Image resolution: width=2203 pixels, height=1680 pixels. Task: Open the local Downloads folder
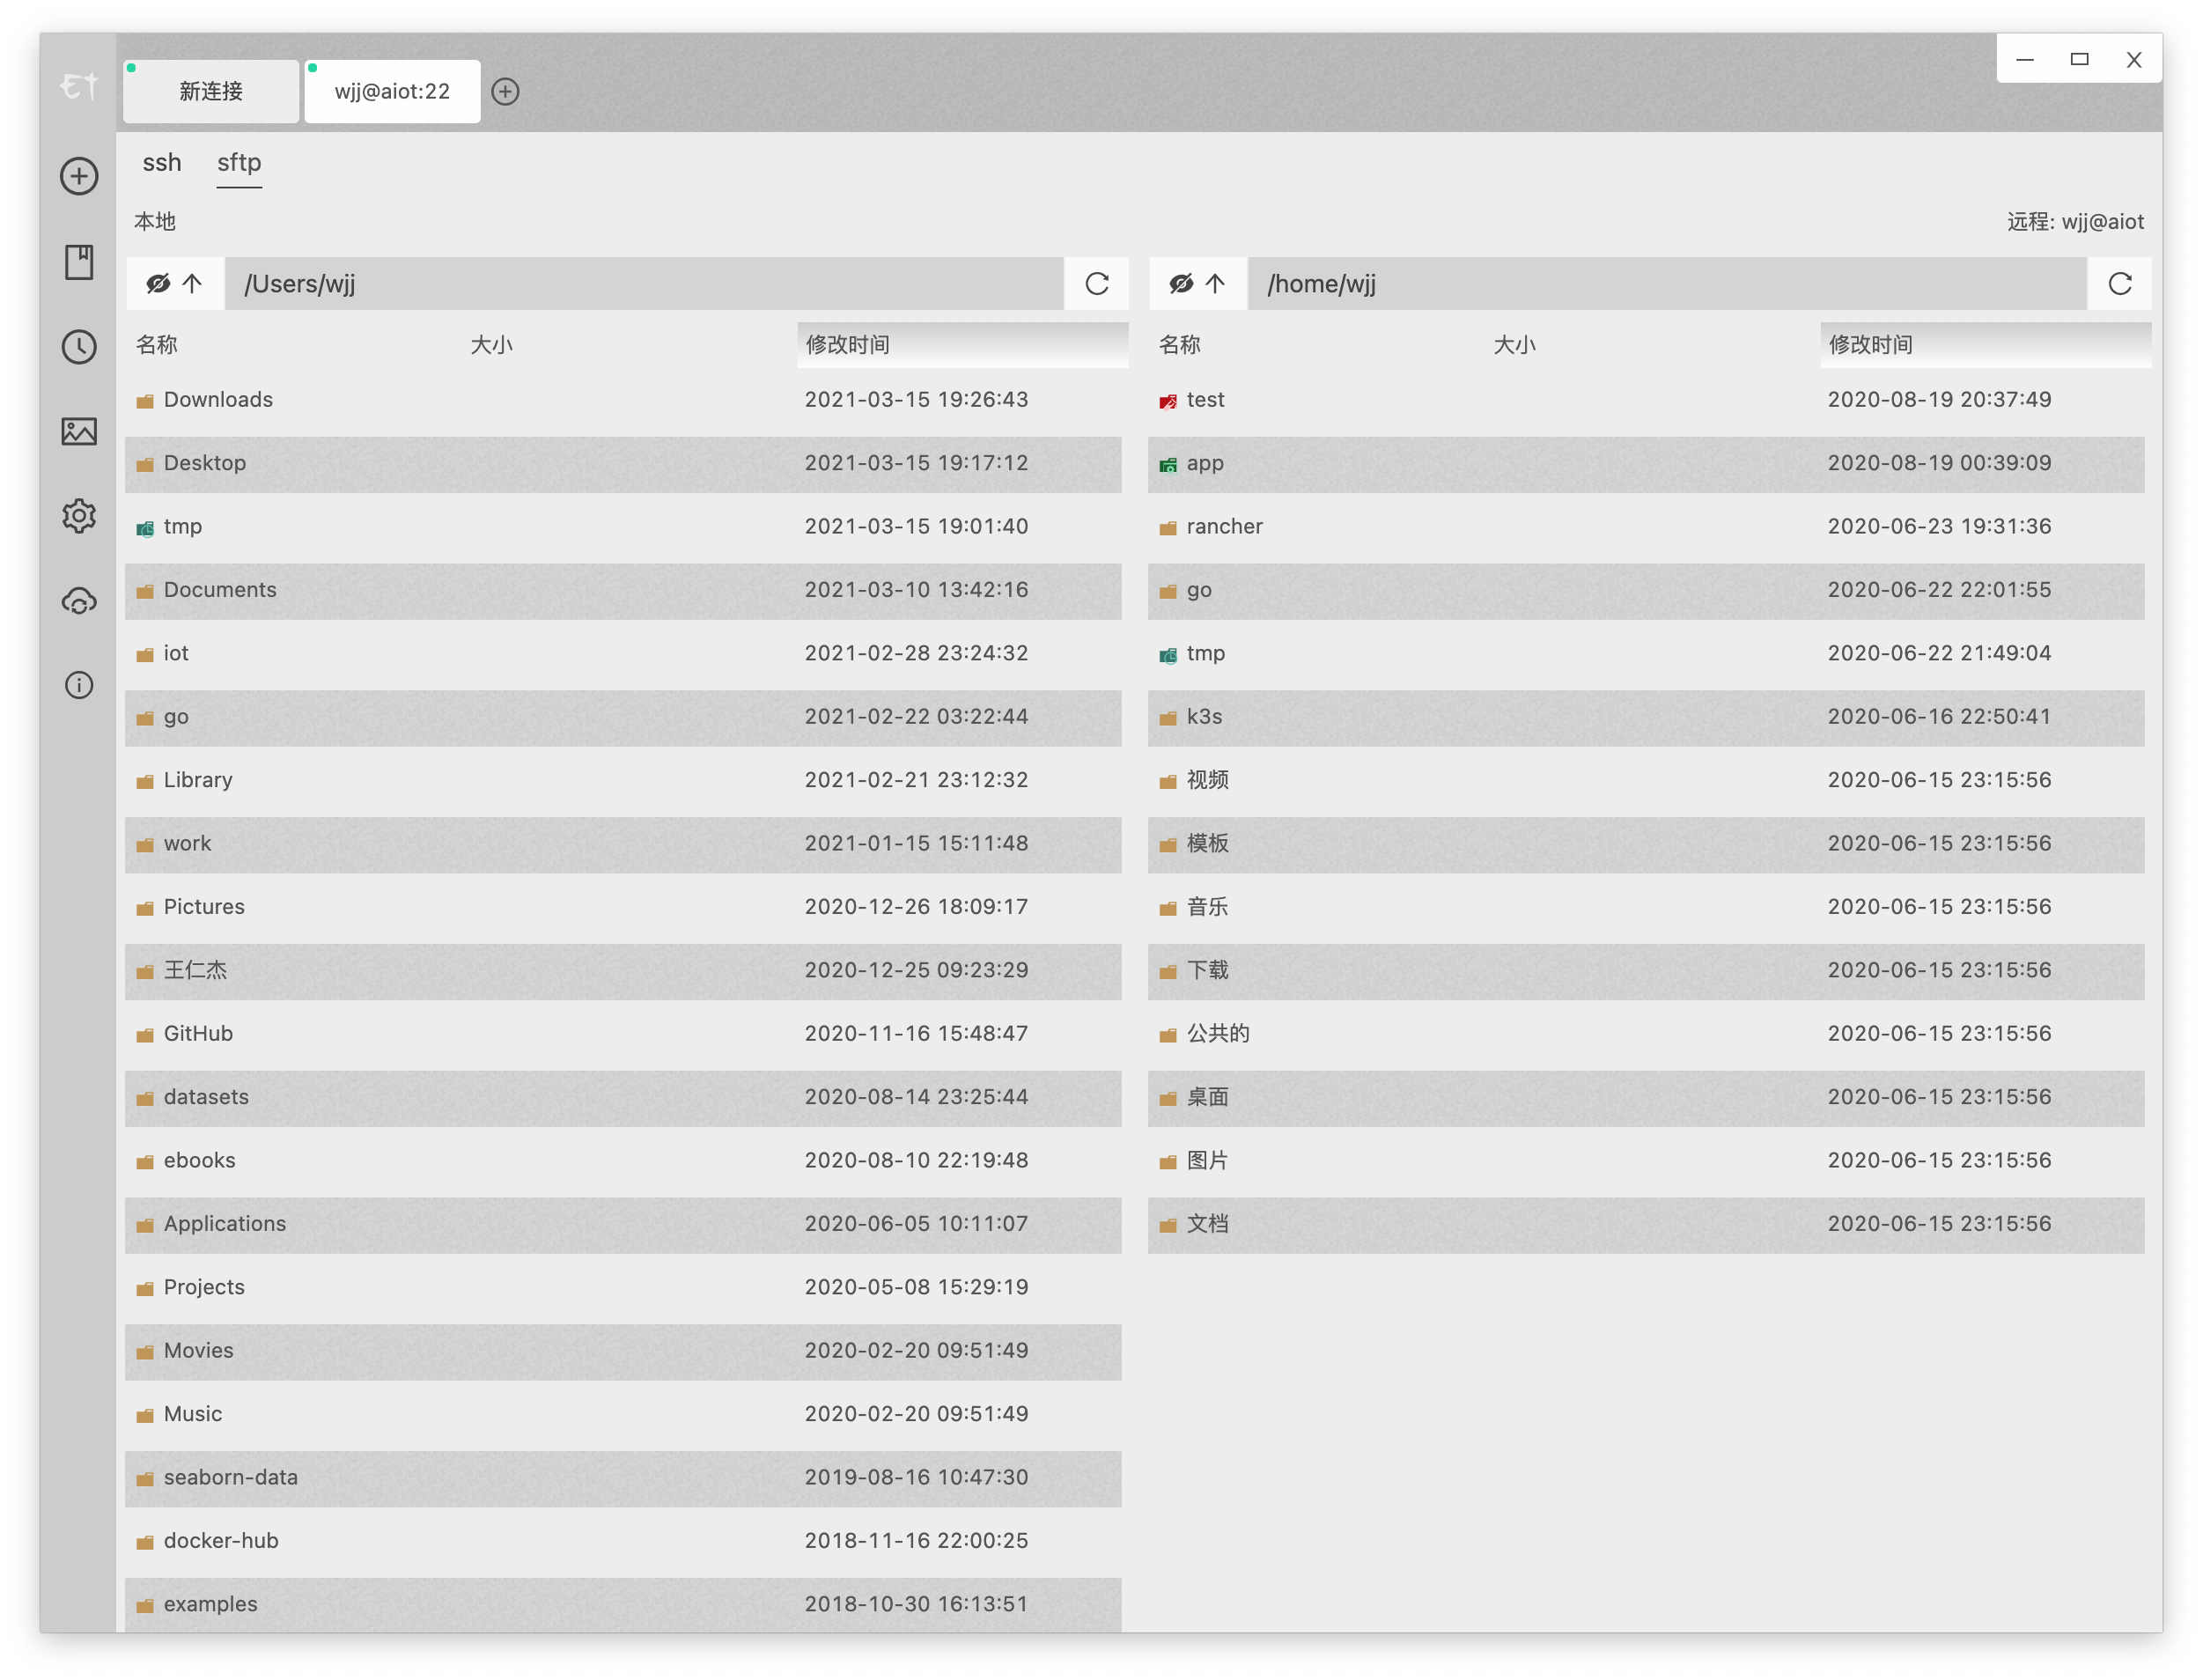(218, 400)
